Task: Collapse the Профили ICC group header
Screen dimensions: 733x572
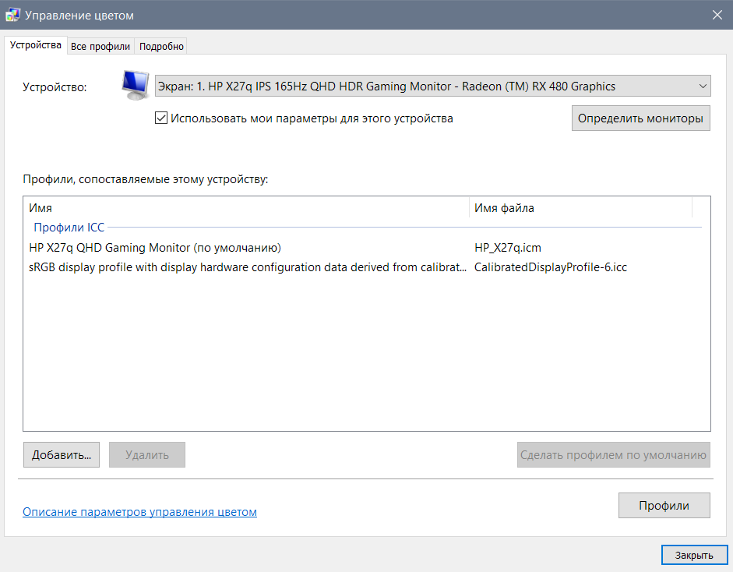Action: 69,228
